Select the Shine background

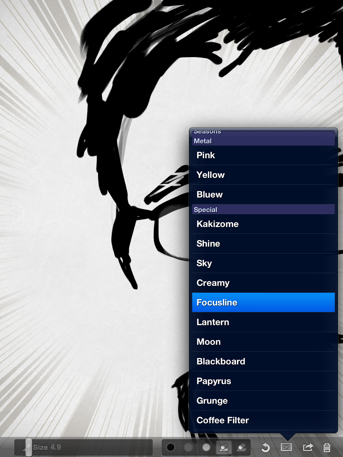point(263,244)
